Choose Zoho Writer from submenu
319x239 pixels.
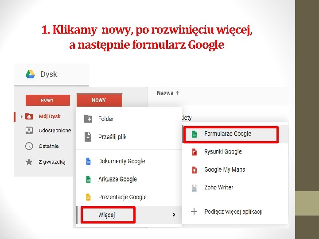[235, 187]
